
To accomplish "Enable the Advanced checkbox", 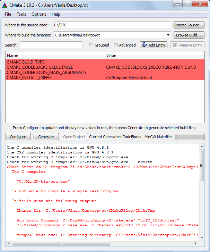I will coord(115,45).
